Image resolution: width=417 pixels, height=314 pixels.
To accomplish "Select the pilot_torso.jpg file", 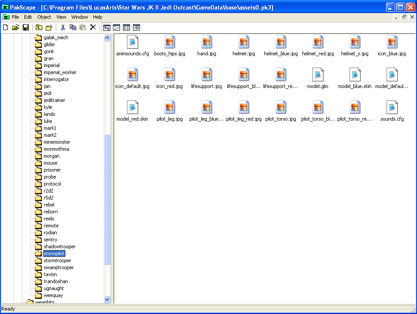I will (281, 111).
